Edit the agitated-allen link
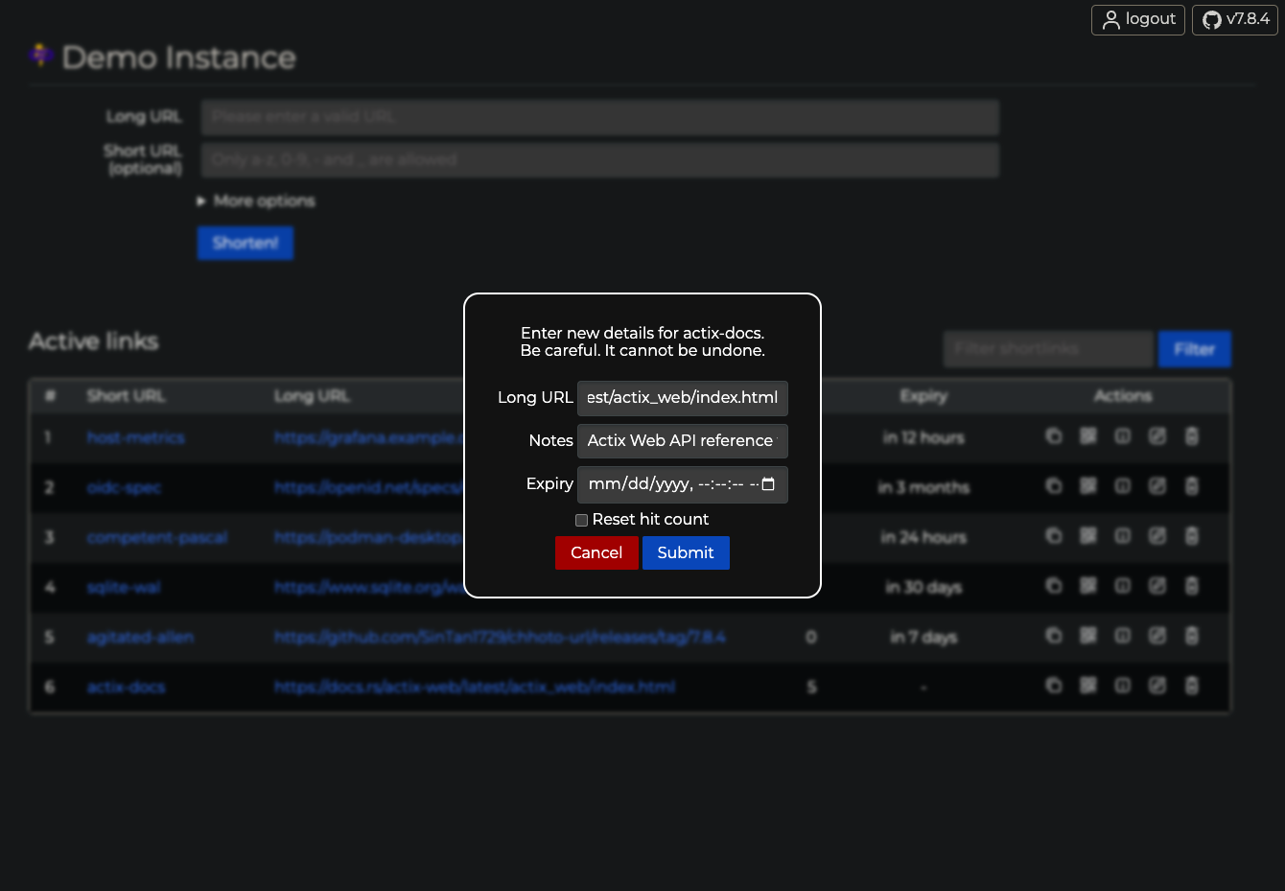The width and height of the screenshot is (1285, 891). (1157, 636)
